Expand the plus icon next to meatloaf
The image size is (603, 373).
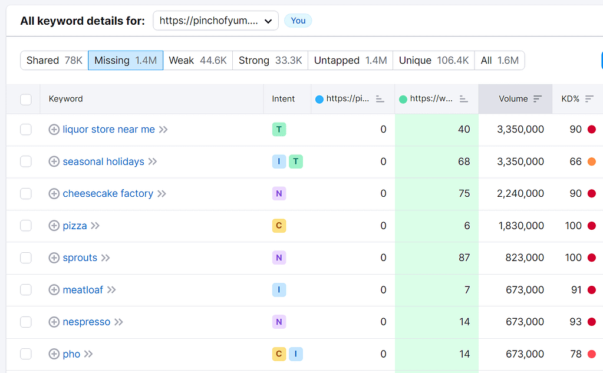[54, 290]
